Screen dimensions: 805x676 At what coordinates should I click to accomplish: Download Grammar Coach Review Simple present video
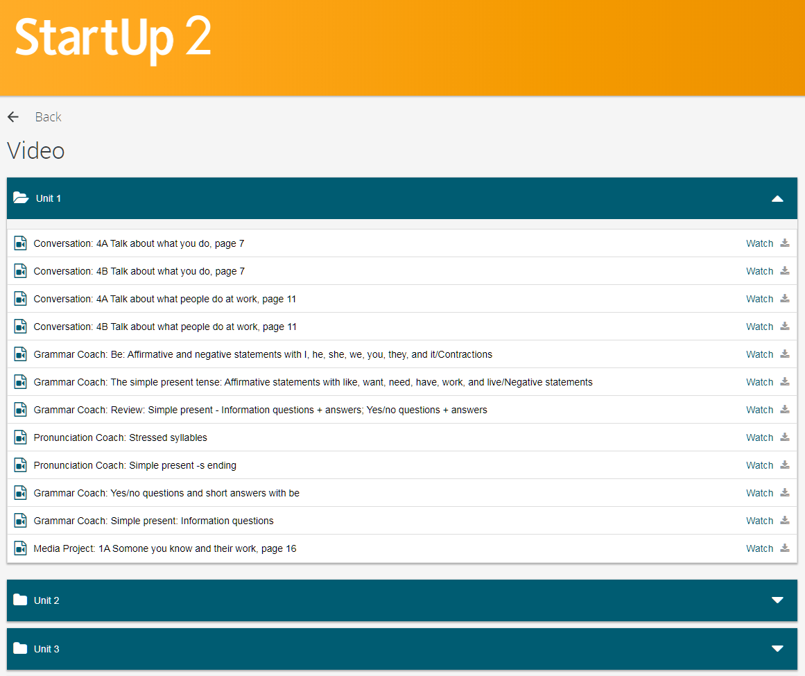click(x=785, y=409)
